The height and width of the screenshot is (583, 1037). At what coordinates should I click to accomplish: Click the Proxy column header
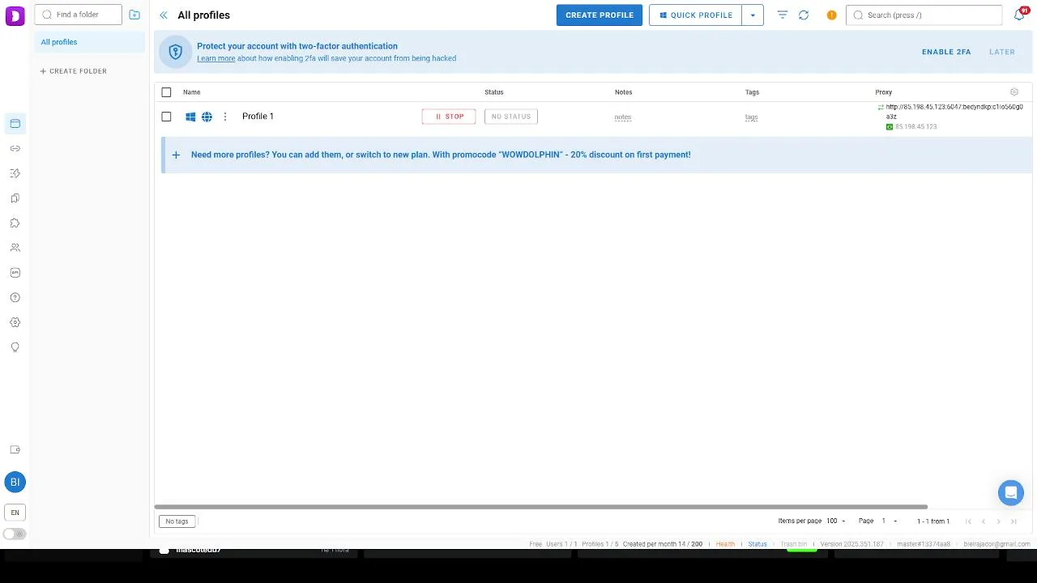pos(883,92)
